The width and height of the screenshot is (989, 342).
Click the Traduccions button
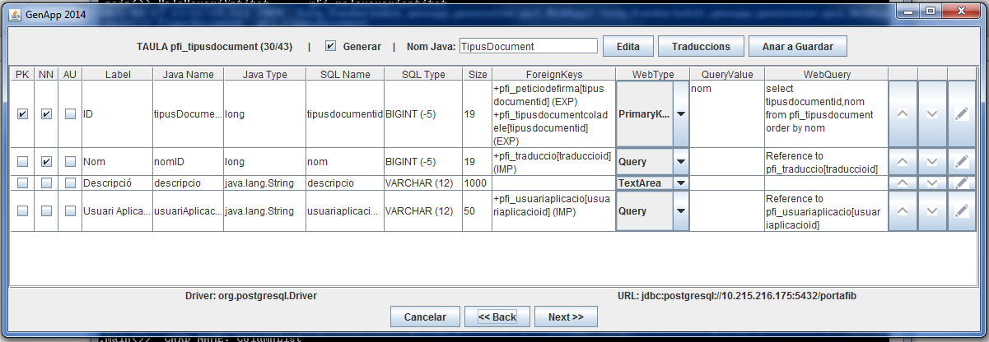tap(701, 47)
